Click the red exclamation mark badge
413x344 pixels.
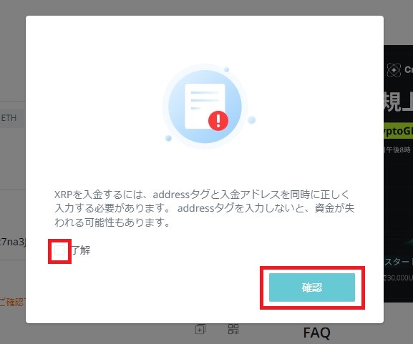[x=218, y=121]
